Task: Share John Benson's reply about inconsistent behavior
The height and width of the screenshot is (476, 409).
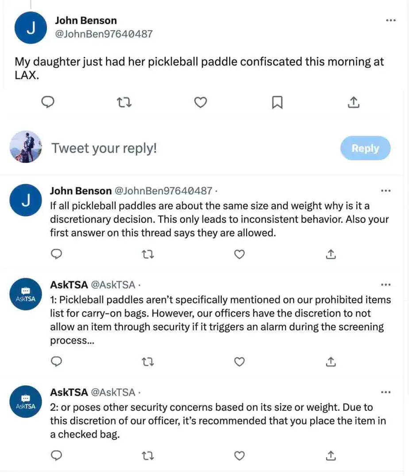Action: (x=331, y=254)
